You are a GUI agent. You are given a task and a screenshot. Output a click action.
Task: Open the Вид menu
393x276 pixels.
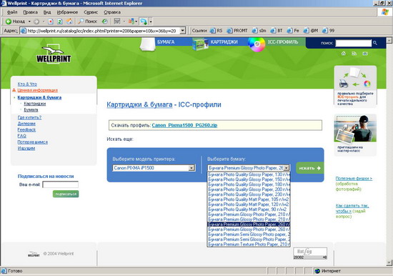tap(47, 12)
